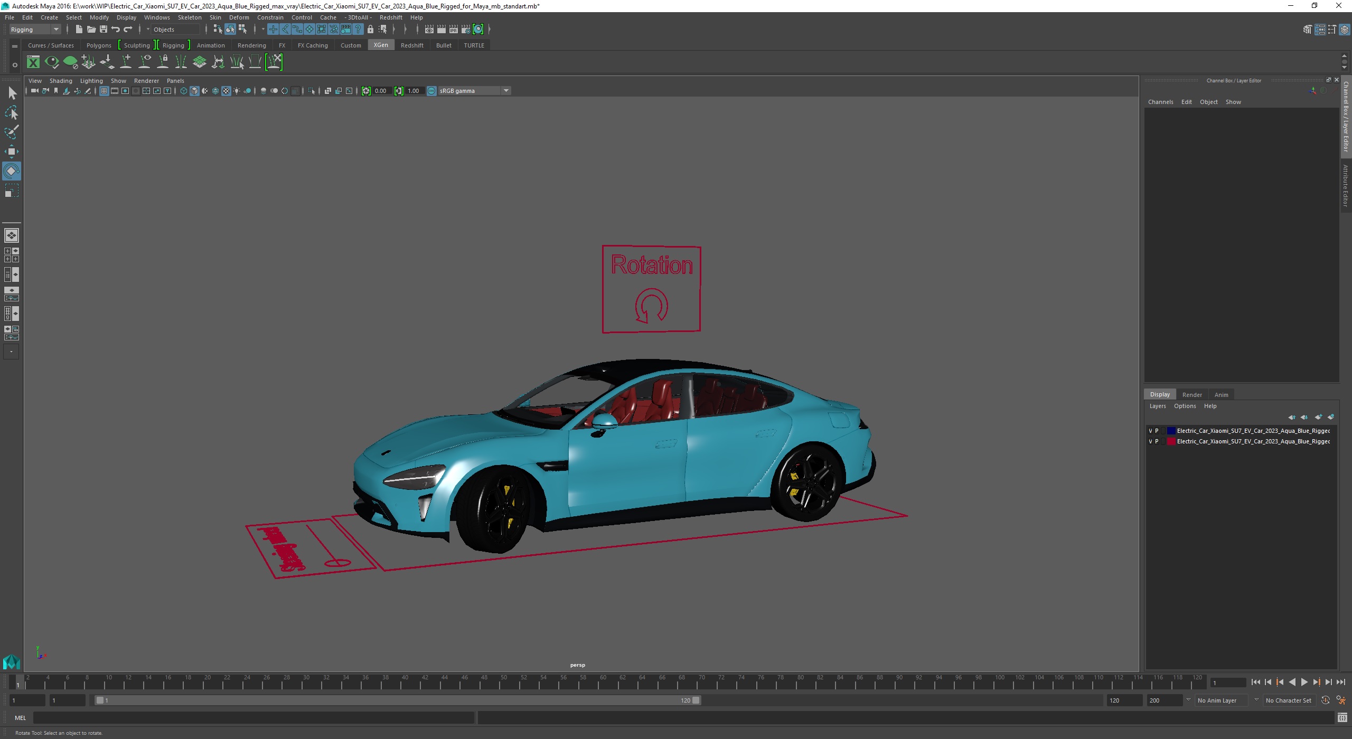Click frame 60 on the time slider
The image size is (1352, 739).
[603, 682]
